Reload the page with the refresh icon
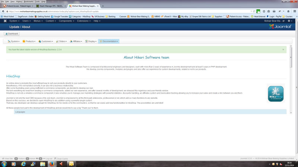 (x=254, y=12)
